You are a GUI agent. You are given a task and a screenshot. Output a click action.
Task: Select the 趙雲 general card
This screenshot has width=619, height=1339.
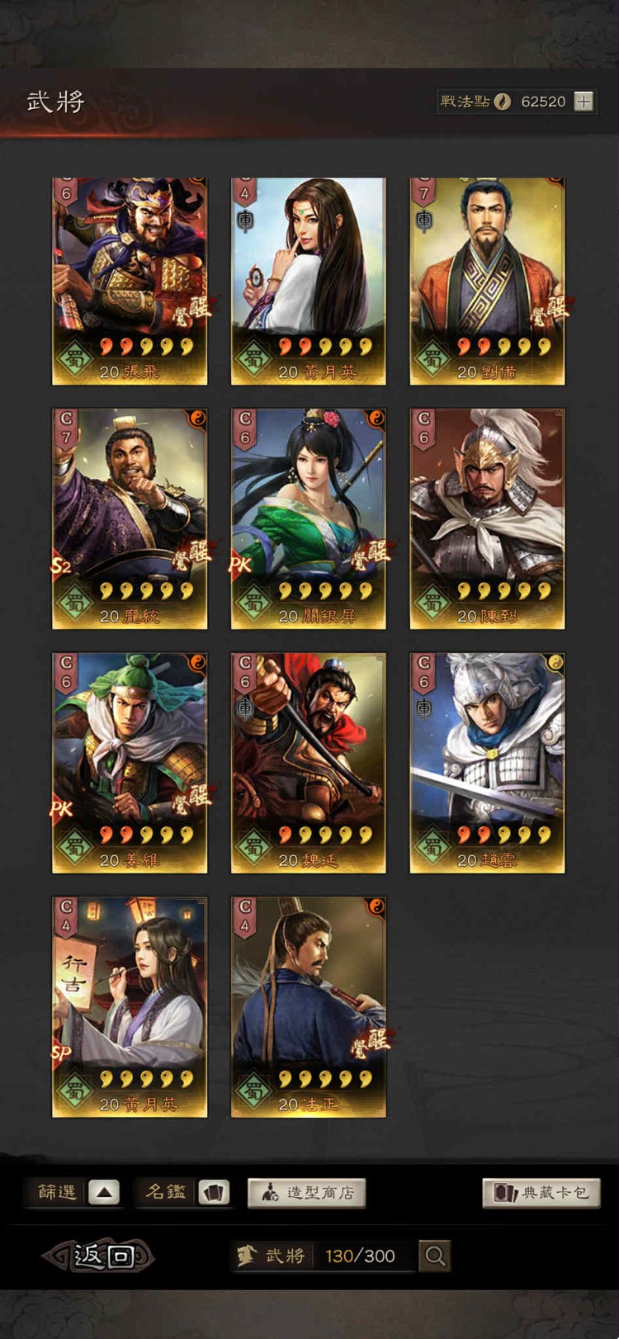(487, 763)
